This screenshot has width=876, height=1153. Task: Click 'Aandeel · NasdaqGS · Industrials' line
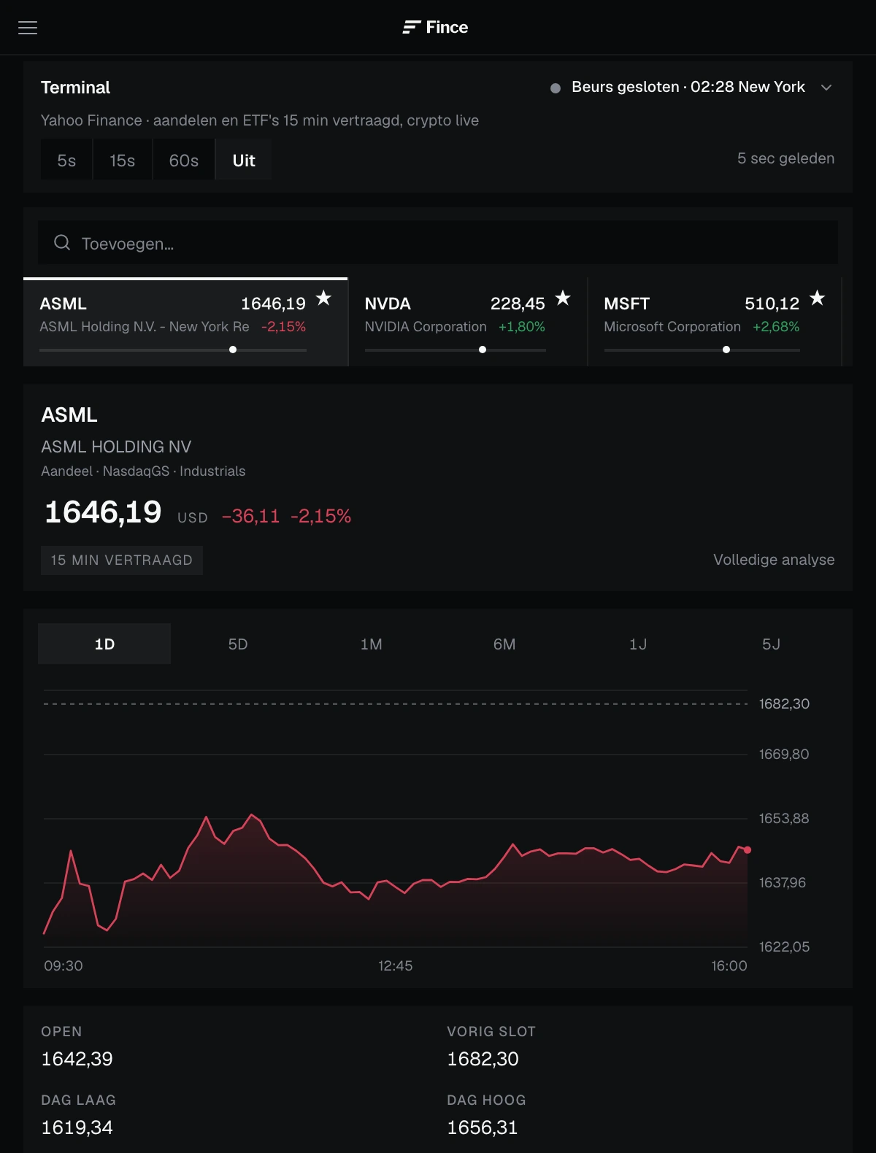point(143,471)
